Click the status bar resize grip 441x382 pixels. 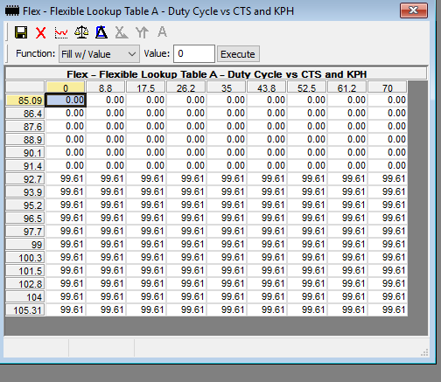tap(424, 352)
